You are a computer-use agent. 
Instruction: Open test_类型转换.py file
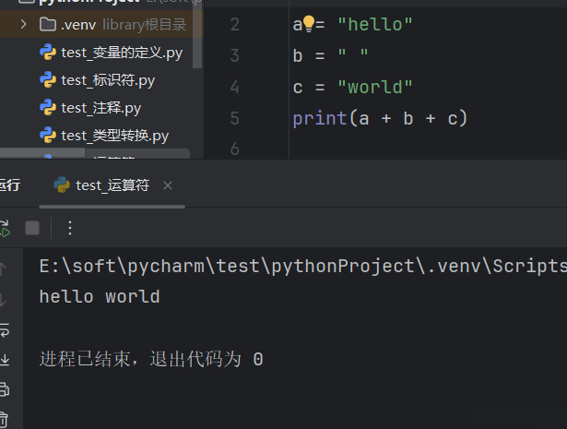tap(114, 136)
